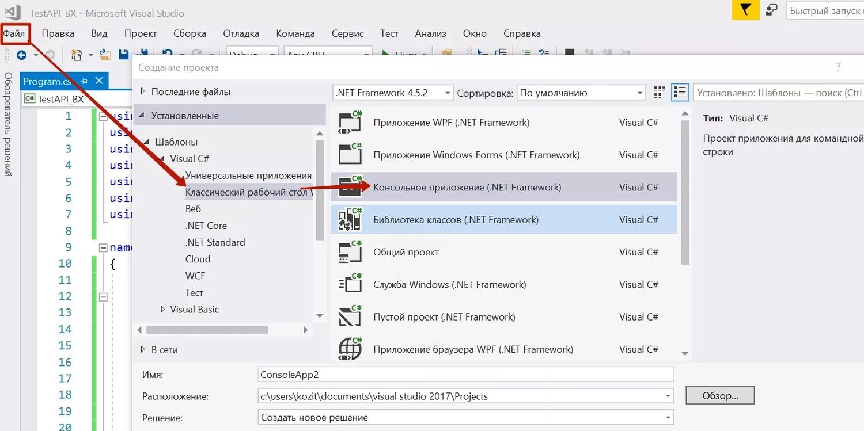Click the New Project toolbar icon
864x431 pixels.
(76, 55)
